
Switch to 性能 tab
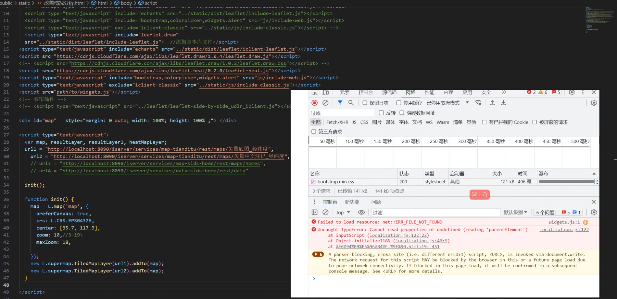pos(429,92)
